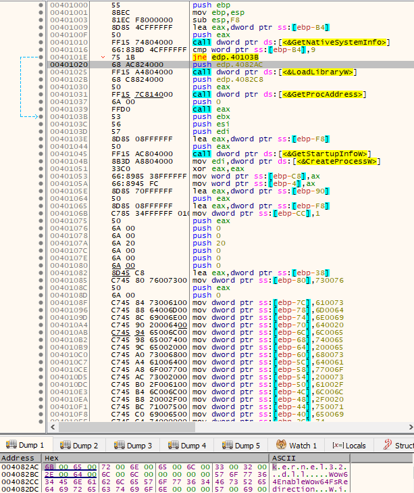Image resolution: width=414 pixels, height=493 pixels.
Task: Click dump address 004082AC
Action: (x=20, y=467)
